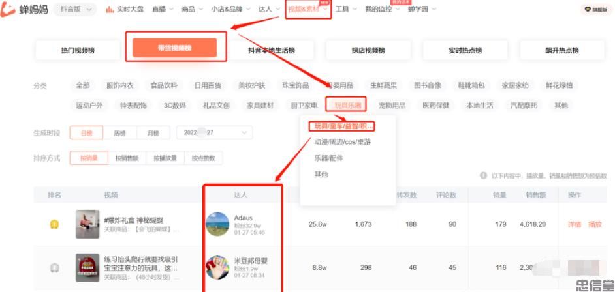Choose 乐器/配件 submenu item
Screen dimensions: 615x292
tap(328, 158)
